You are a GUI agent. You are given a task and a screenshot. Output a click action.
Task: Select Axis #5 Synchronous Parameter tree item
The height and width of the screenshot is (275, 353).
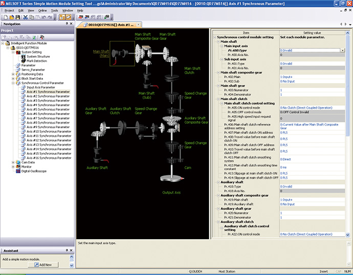tap(49, 109)
